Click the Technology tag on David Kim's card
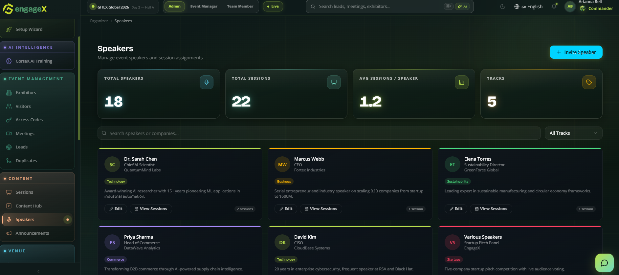This screenshot has height=275, width=619. [286, 260]
